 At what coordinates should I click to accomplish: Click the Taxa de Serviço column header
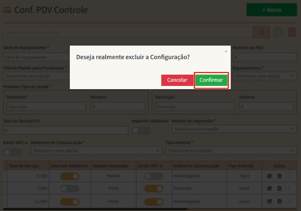tap(28, 166)
